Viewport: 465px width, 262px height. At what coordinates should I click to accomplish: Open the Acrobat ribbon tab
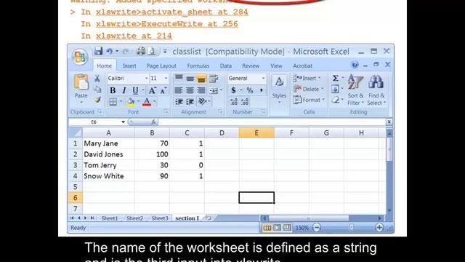[302, 66]
